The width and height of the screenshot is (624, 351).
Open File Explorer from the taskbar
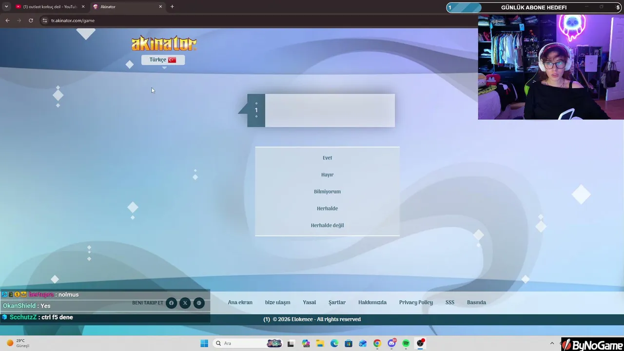click(x=320, y=343)
